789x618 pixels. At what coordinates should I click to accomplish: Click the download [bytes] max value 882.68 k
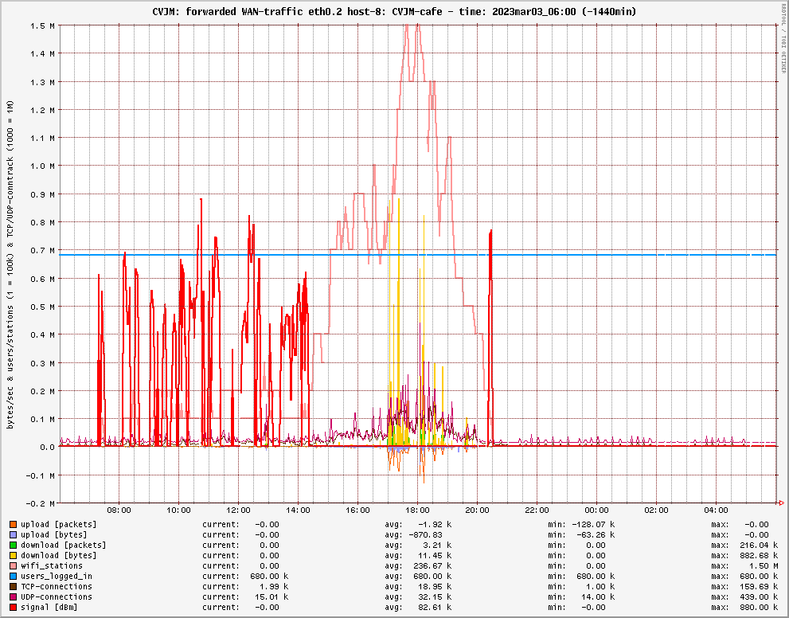coord(759,556)
